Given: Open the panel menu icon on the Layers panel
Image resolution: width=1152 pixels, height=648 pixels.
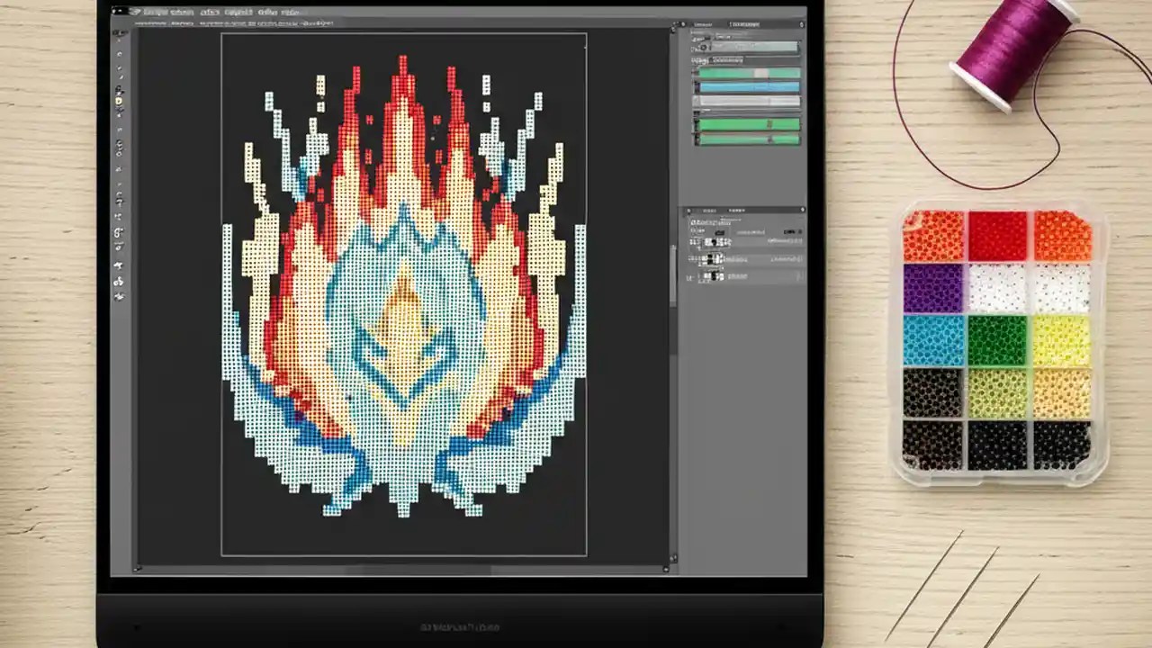Looking at the screenshot, I should point(802,210).
